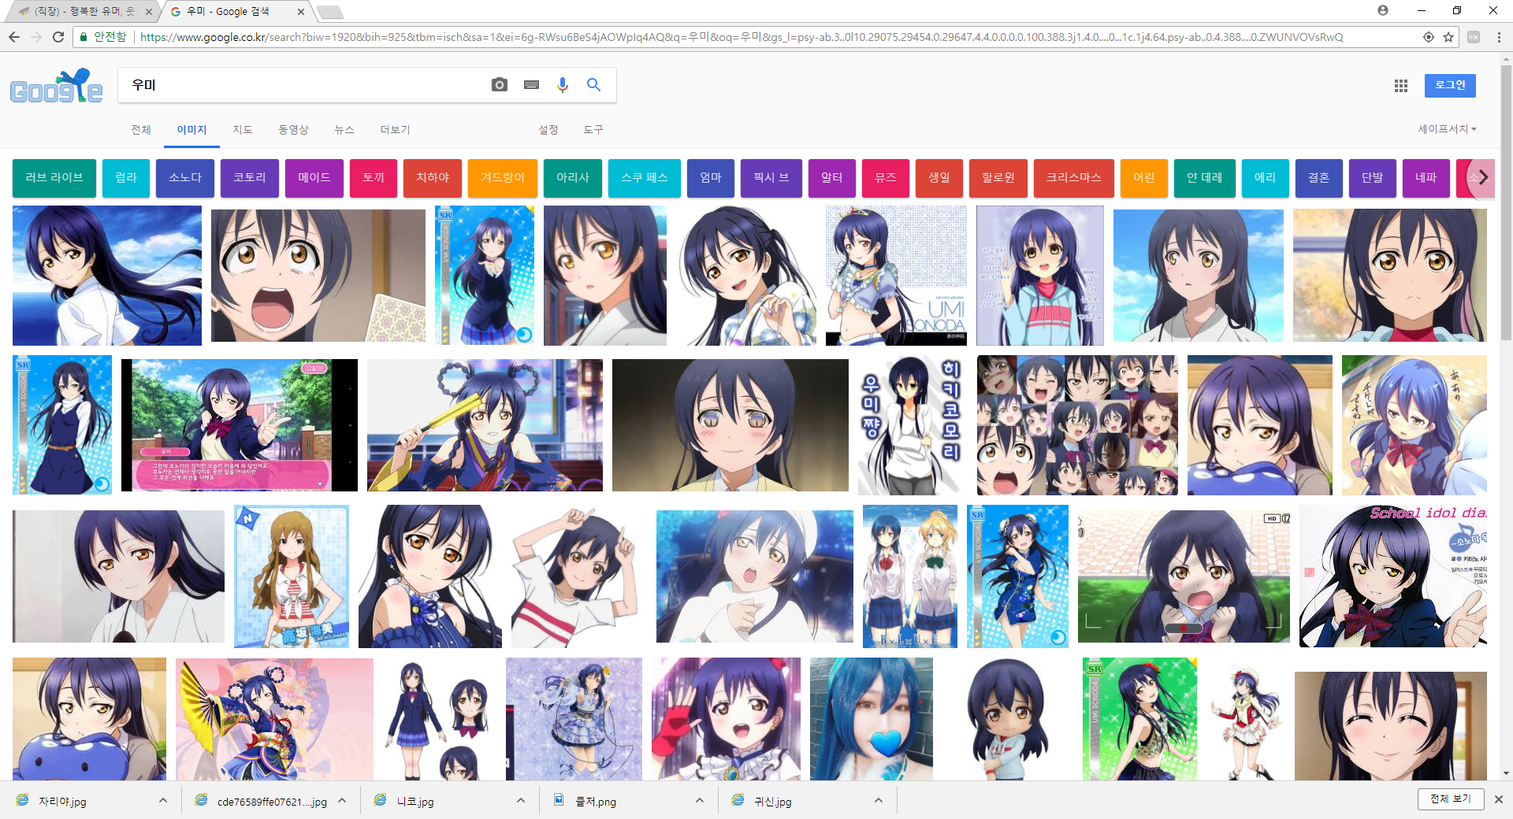Open the downloaded 귀신.jpg file

(773, 802)
